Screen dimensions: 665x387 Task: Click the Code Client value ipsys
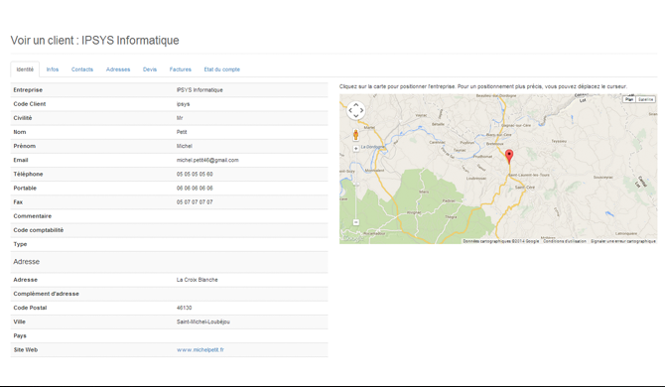point(184,104)
